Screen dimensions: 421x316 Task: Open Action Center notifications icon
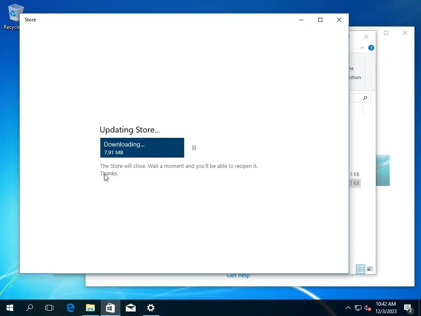(x=408, y=308)
